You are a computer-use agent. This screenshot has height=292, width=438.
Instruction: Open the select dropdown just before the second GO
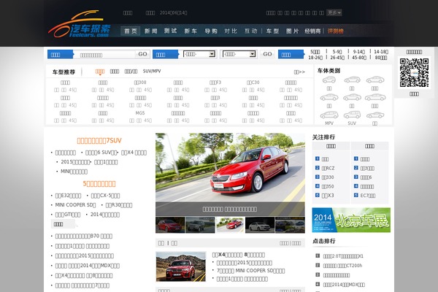239,54
